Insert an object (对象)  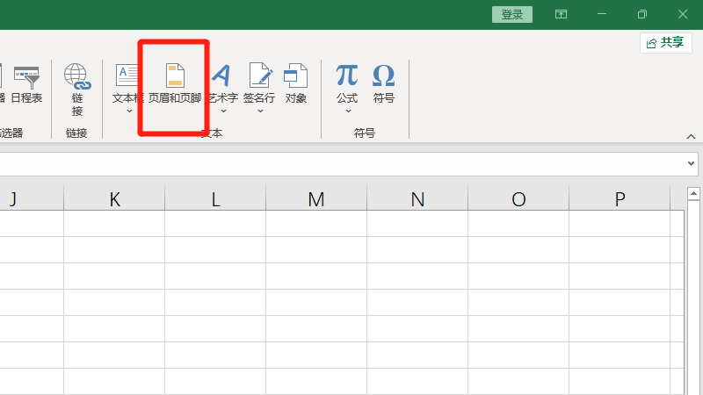click(x=296, y=83)
